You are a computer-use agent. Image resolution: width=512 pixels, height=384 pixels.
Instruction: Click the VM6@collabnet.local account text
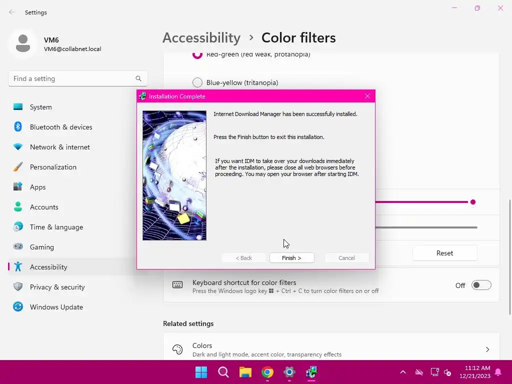72,49
